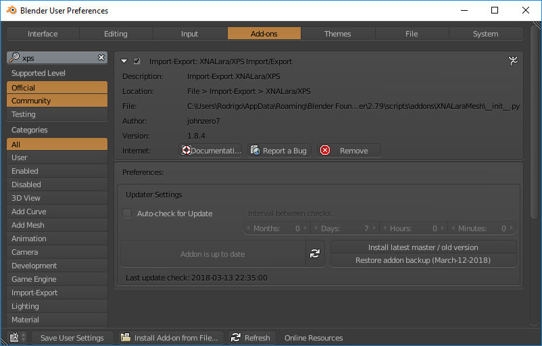Open the System tab
This screenshot has width=542, height=346.
tap(485, 34)
